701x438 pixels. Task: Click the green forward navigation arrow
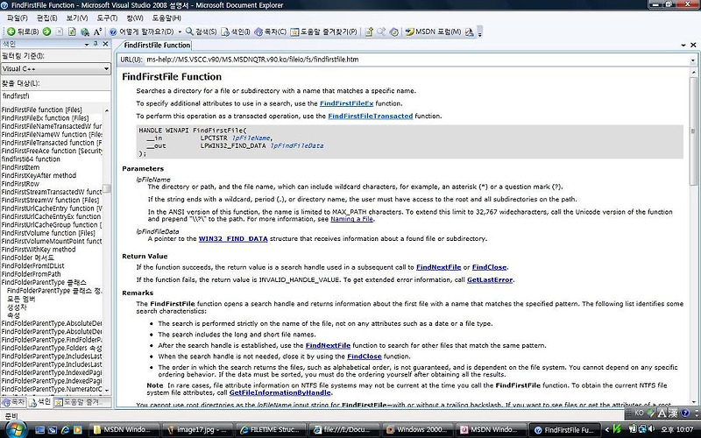[46, 32]
